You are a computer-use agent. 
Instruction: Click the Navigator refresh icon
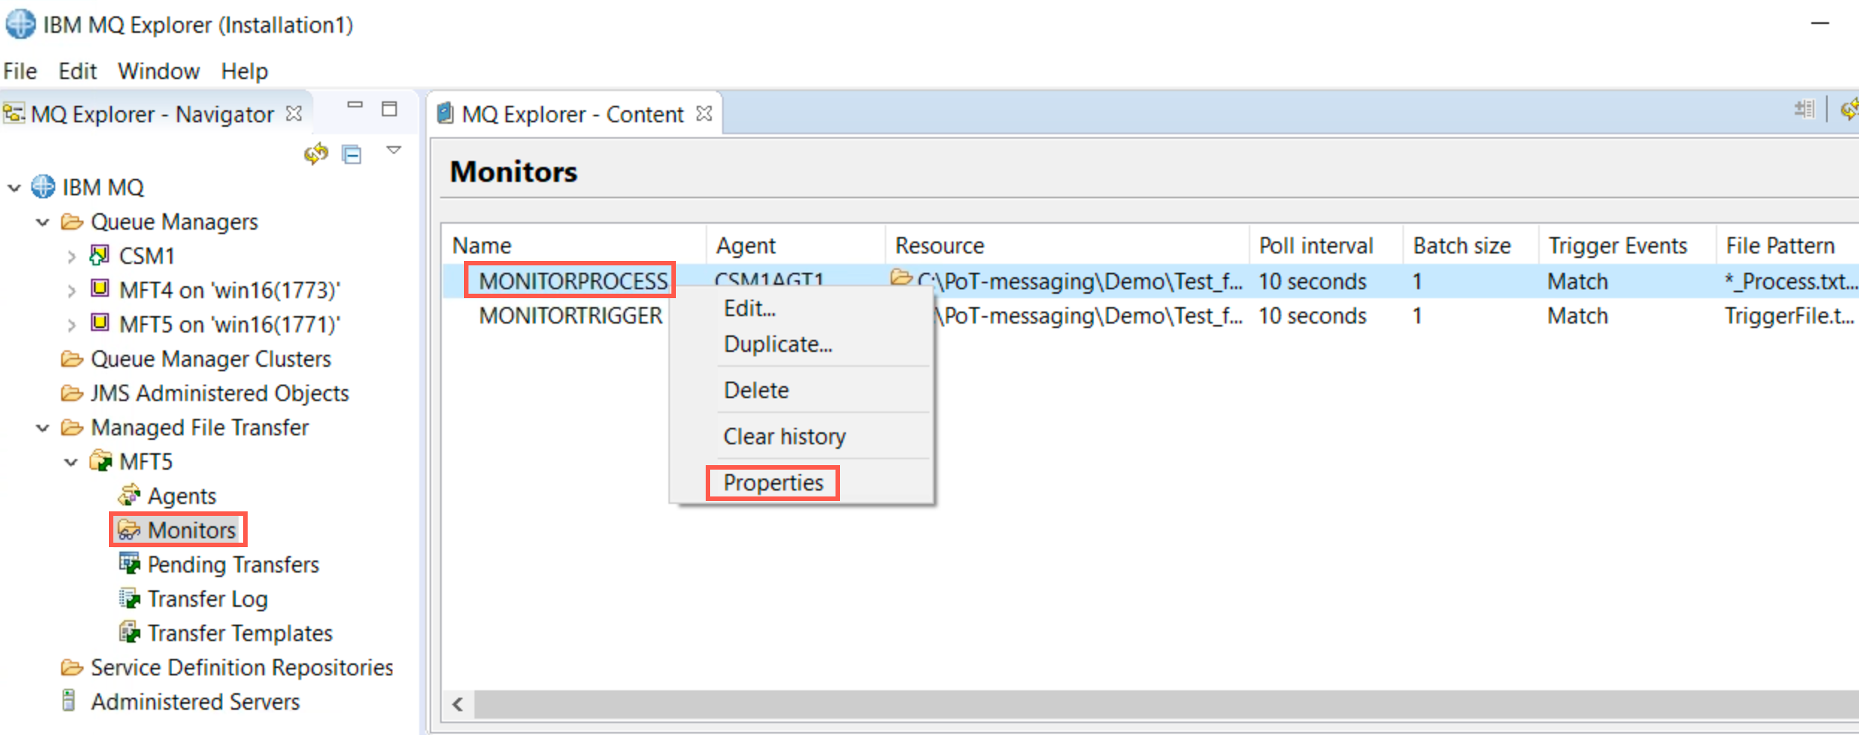click(x=316, y=154)
